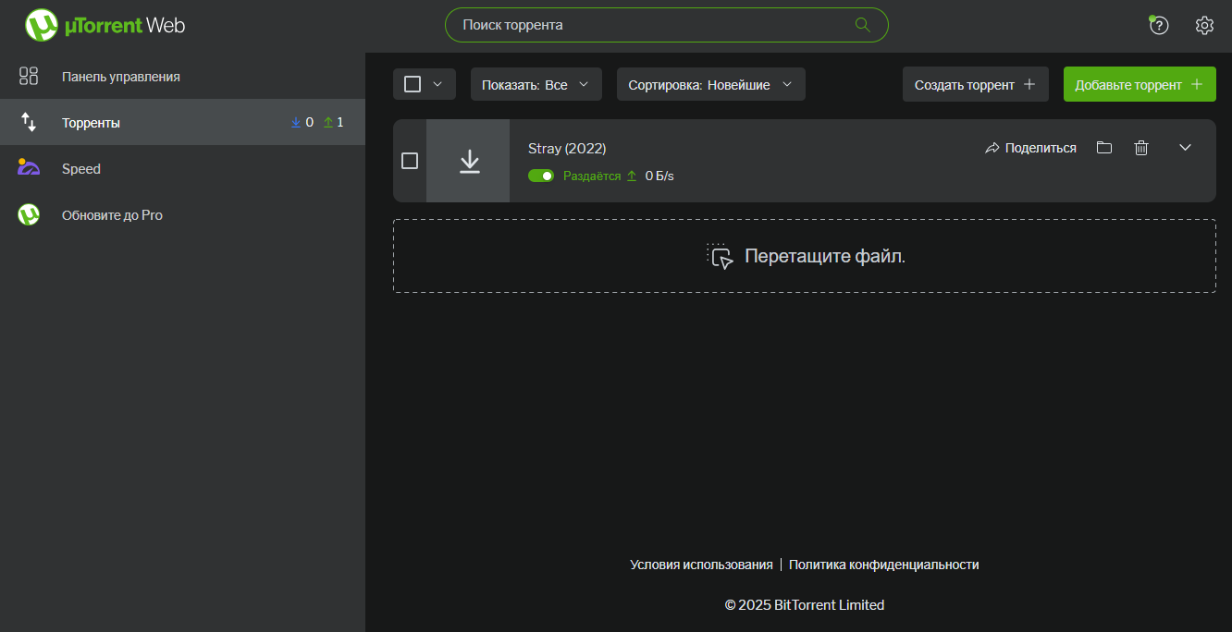Click the © 2025 BitTorrent Limited text
This screenshot has width=1232, height=632.
pyautogui.click(x=805, y=605)
